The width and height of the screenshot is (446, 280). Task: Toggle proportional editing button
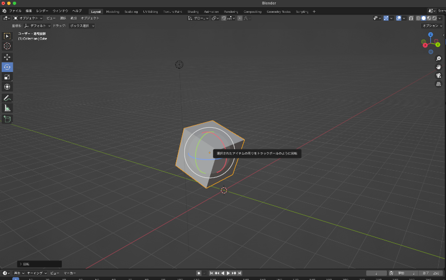pyautogui.click(x=240, y=18)
